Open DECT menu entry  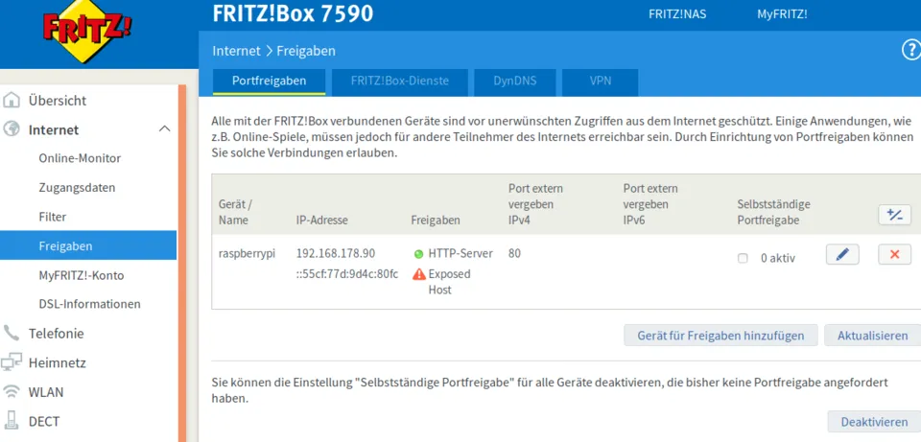point(44,421)
